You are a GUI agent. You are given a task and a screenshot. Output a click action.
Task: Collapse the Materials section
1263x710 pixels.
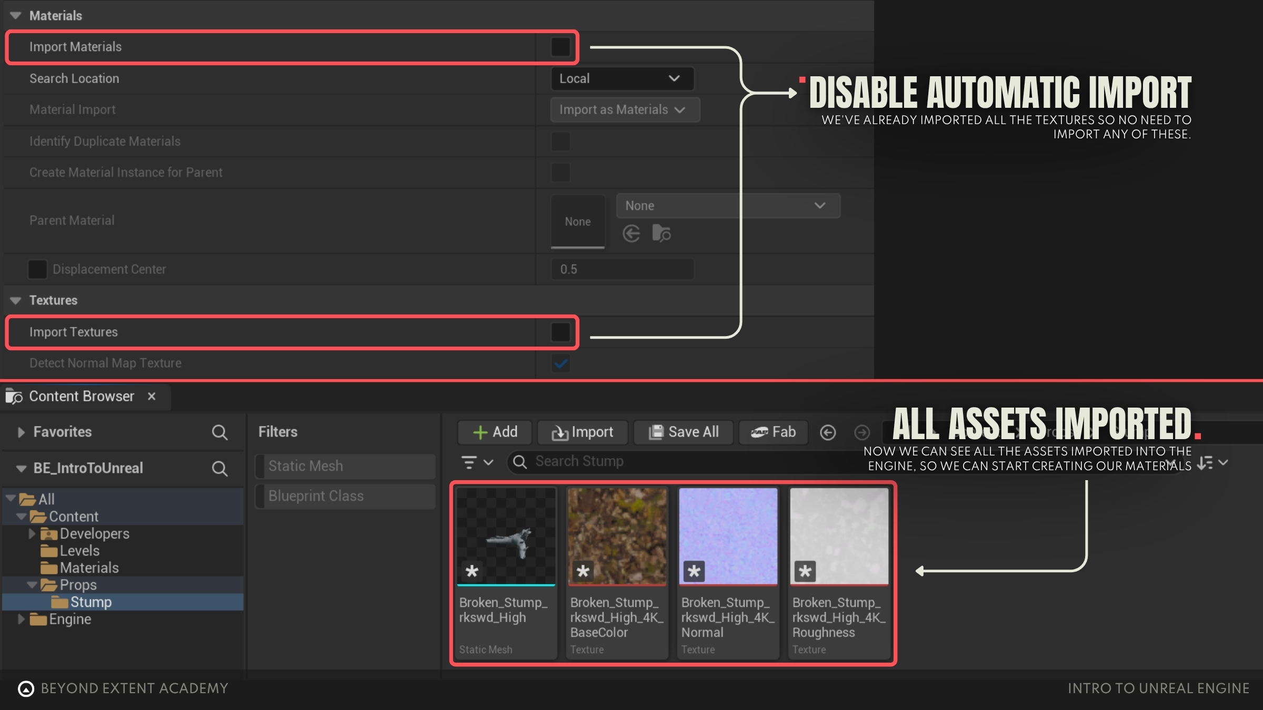[x=16, y=16]
